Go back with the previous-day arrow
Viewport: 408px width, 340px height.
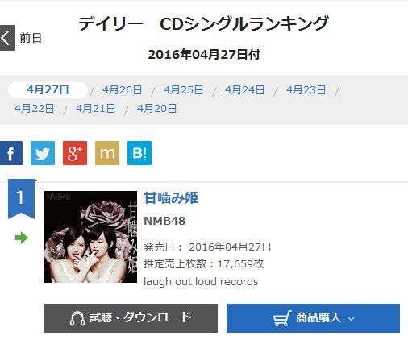click(7, 38)
